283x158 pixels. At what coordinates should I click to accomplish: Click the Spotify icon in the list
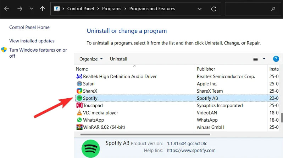[x=79, y=98]
